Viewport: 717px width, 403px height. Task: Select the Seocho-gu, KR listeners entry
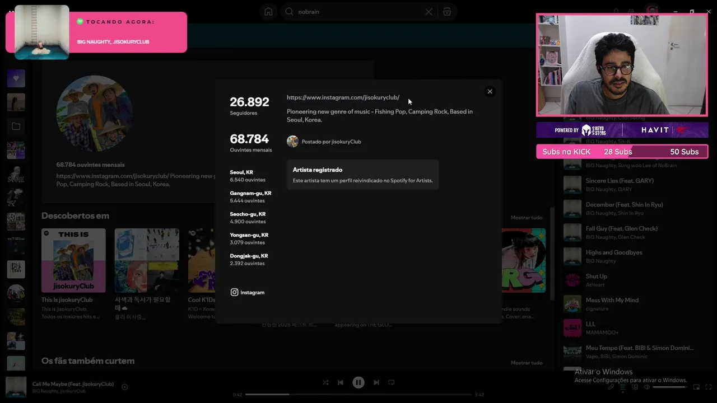pyautogui.click(x=248, y=218)
